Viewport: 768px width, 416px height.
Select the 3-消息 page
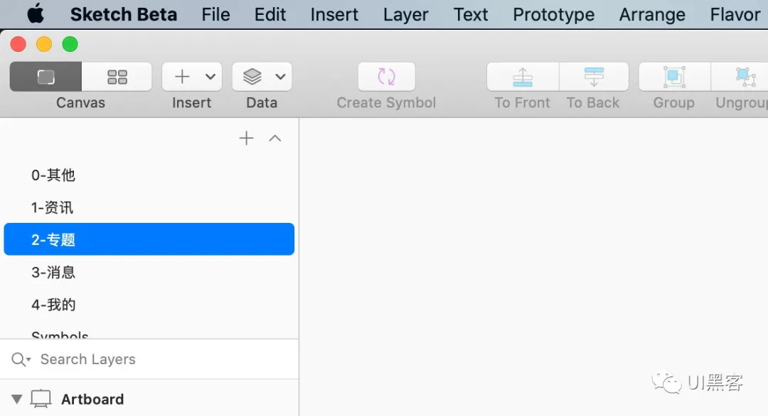click(x=149, y=273)
